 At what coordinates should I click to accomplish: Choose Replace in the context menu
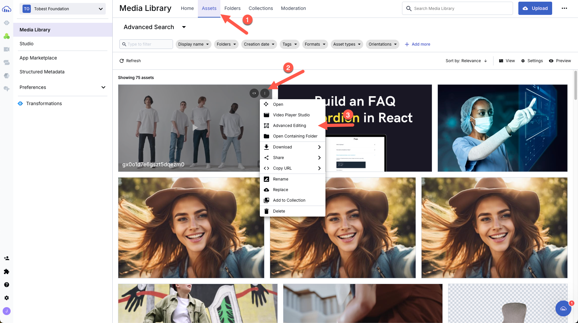click(x=293, y=190)
